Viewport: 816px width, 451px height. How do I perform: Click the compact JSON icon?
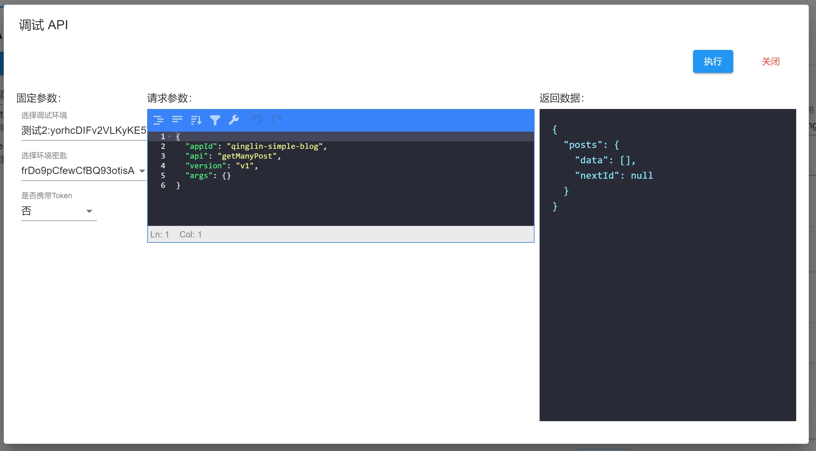(x=177, y=120)
